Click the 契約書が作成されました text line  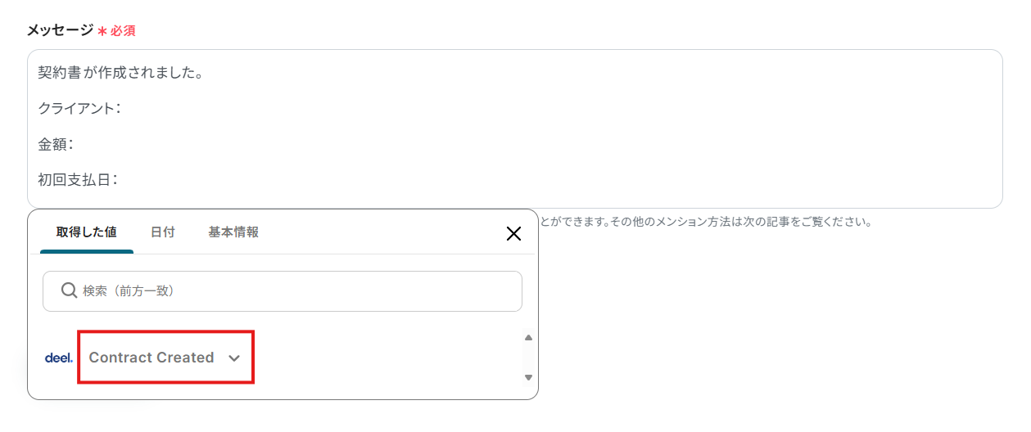(x=120, y=73)
